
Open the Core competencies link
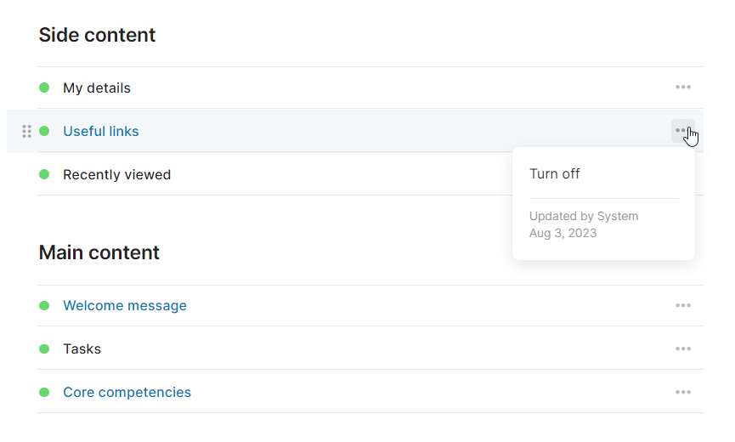pos(127,393)
